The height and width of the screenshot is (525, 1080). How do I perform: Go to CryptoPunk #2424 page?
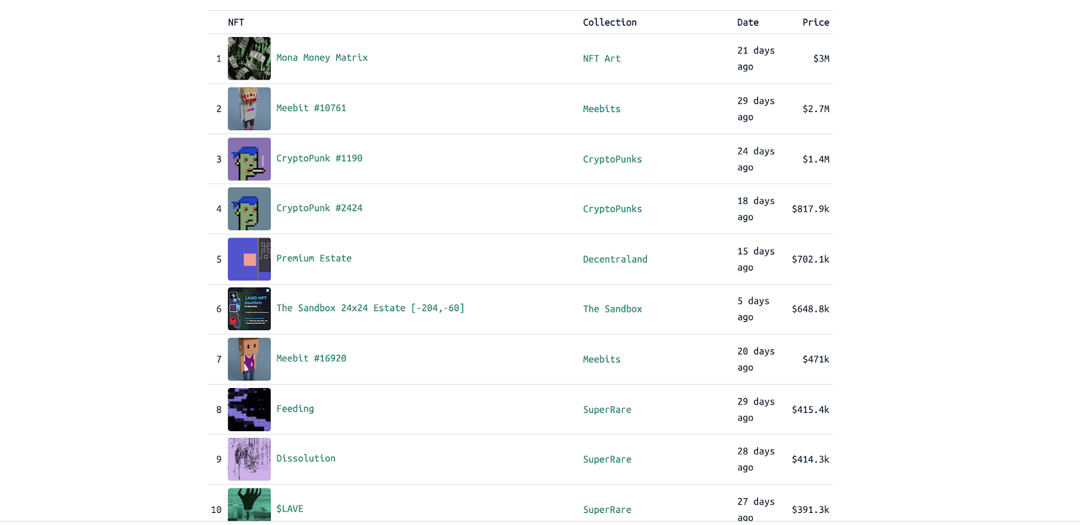click(319, 208)
